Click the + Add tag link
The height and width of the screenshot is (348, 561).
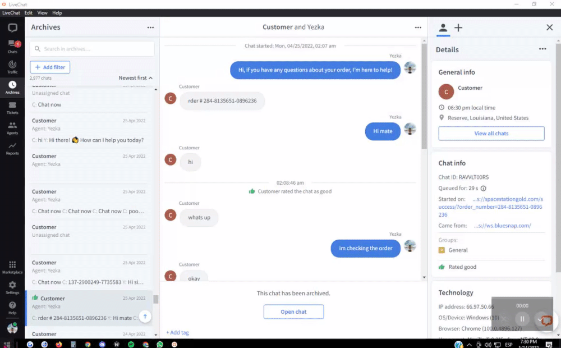point(177,333)
